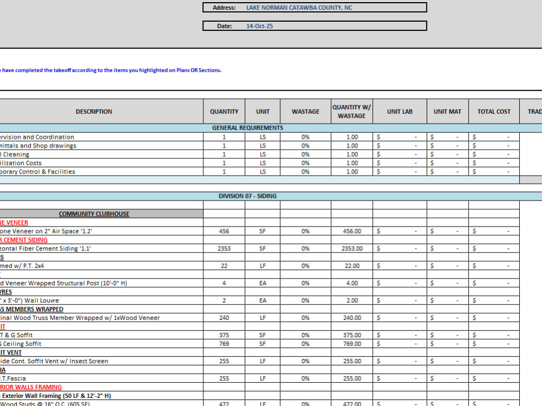Select the Soffit Vent quantity 255
This screenshot has height=406, width=542.
[224, 360]
